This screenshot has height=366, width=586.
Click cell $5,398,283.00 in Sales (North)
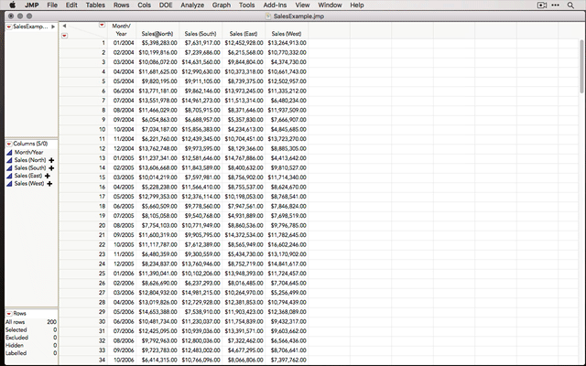159,43
